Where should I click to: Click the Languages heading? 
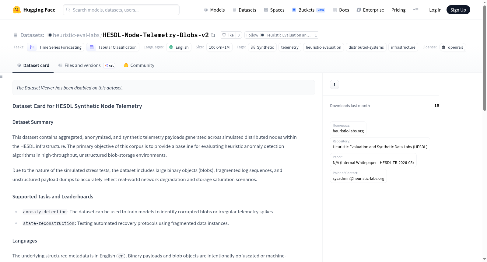[25, 241]
